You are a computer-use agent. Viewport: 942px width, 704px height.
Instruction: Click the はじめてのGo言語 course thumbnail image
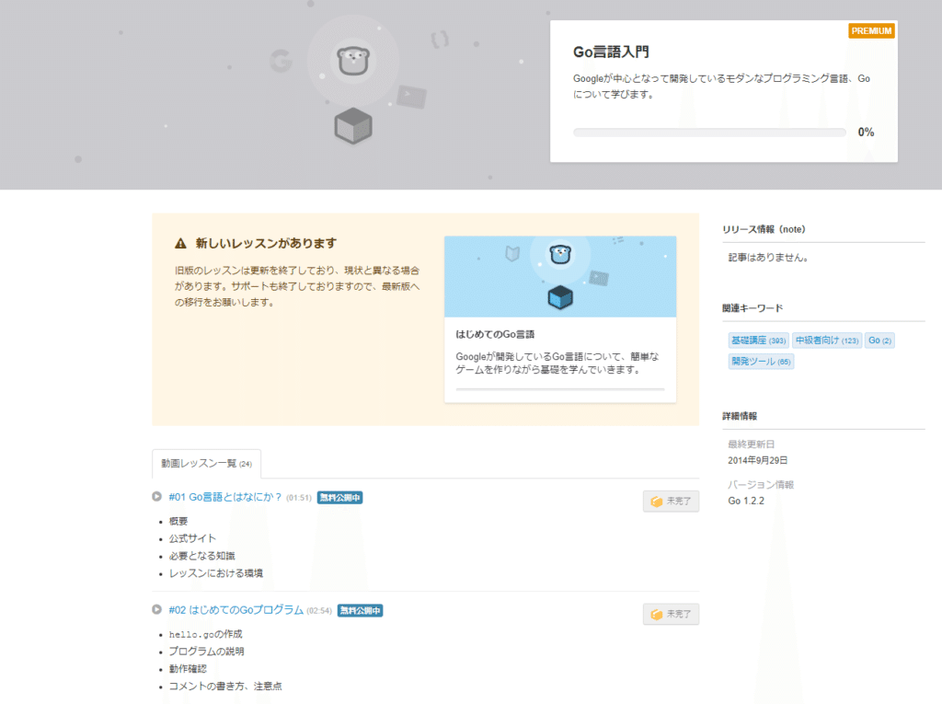[559, 276]
